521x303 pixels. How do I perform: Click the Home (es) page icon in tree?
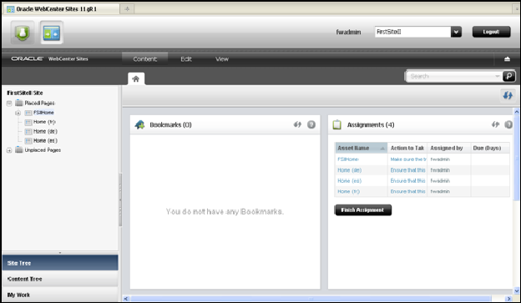pos(28,141)
